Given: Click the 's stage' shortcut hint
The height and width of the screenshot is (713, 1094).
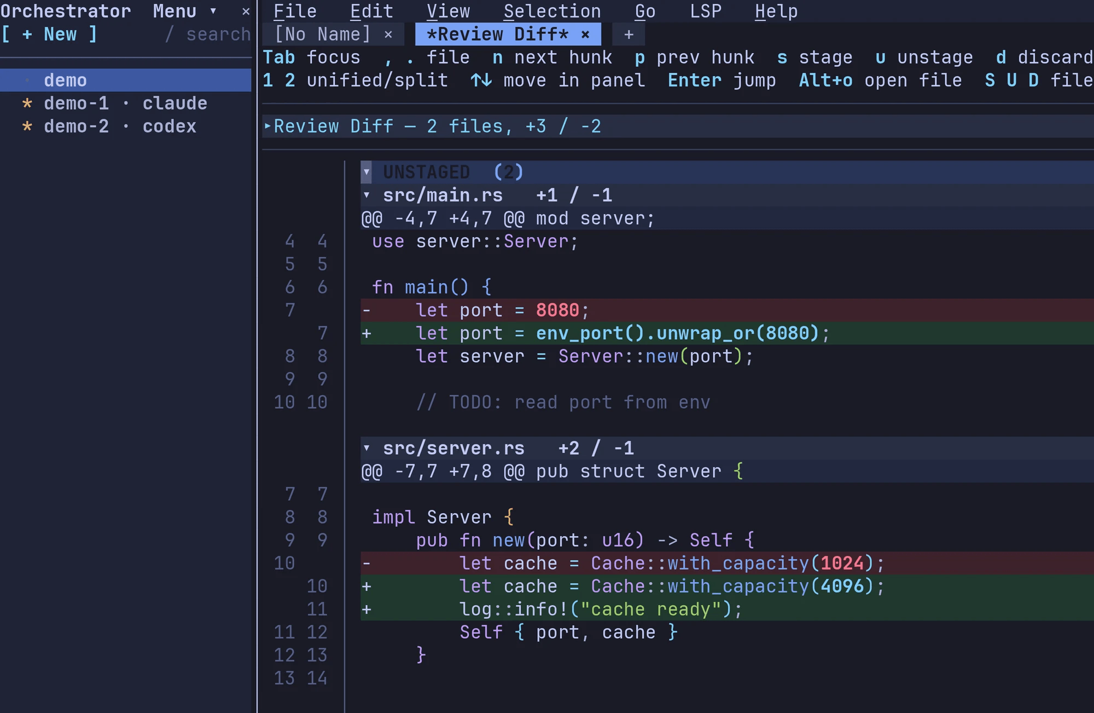Looking at the screenshot, I should (814, 57).
